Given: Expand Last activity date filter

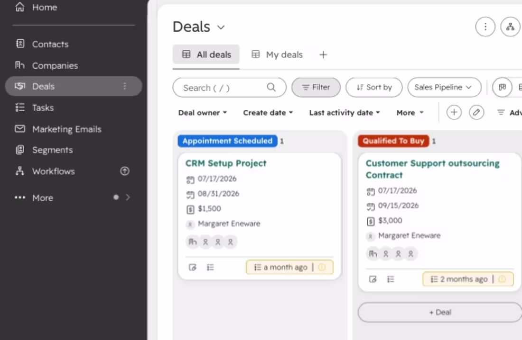Looking at the screenshot, I should click(345, 113).
